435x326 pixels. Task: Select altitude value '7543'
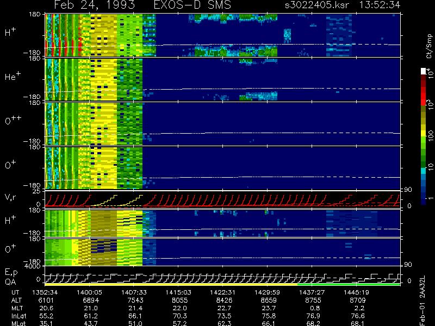pos(135,300)
